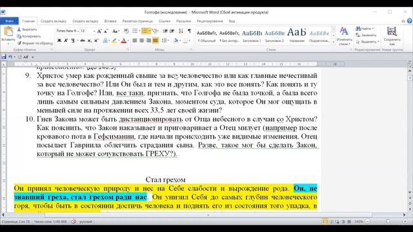Click the Shrink Font icon
413x232 pixels.
tap(106, 31)
